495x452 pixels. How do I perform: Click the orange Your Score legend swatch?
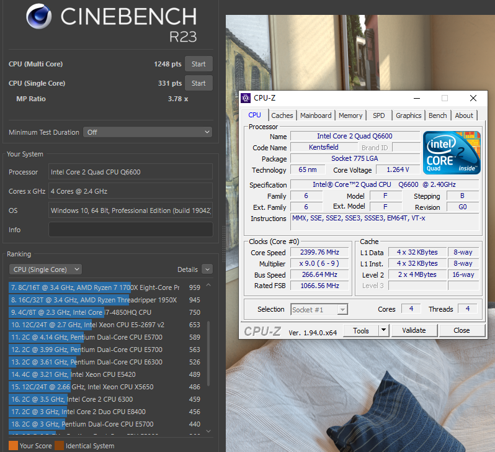[x=13, y=446]
